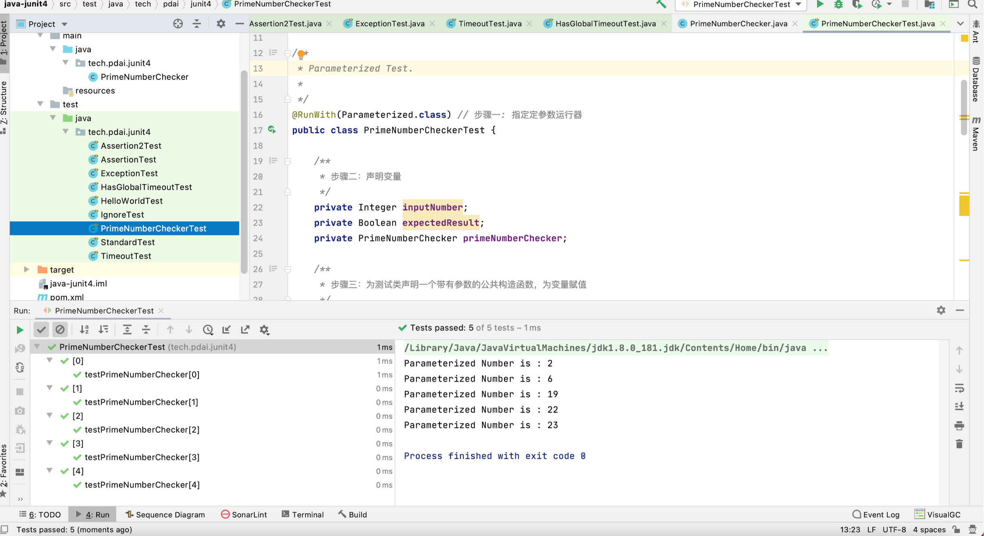This screenshot has width=984, height=536.
Task: Toggle auto-test icon in Run sidebar
Action: (20, 368)
